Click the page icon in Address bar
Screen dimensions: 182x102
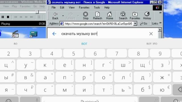tap(62, 24)
